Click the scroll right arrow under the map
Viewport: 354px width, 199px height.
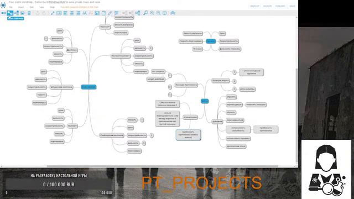click(x=294, y=166)
